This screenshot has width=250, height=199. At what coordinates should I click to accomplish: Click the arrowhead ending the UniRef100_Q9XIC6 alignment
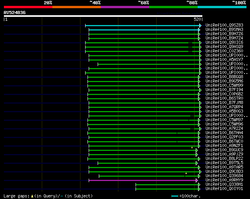[x=200, y=43]
